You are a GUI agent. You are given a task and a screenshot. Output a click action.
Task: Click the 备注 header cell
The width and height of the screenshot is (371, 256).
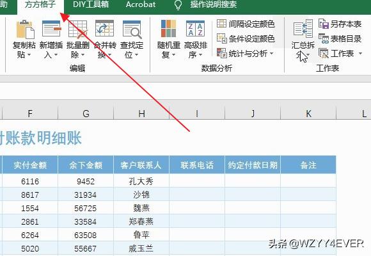pos(308,165)
